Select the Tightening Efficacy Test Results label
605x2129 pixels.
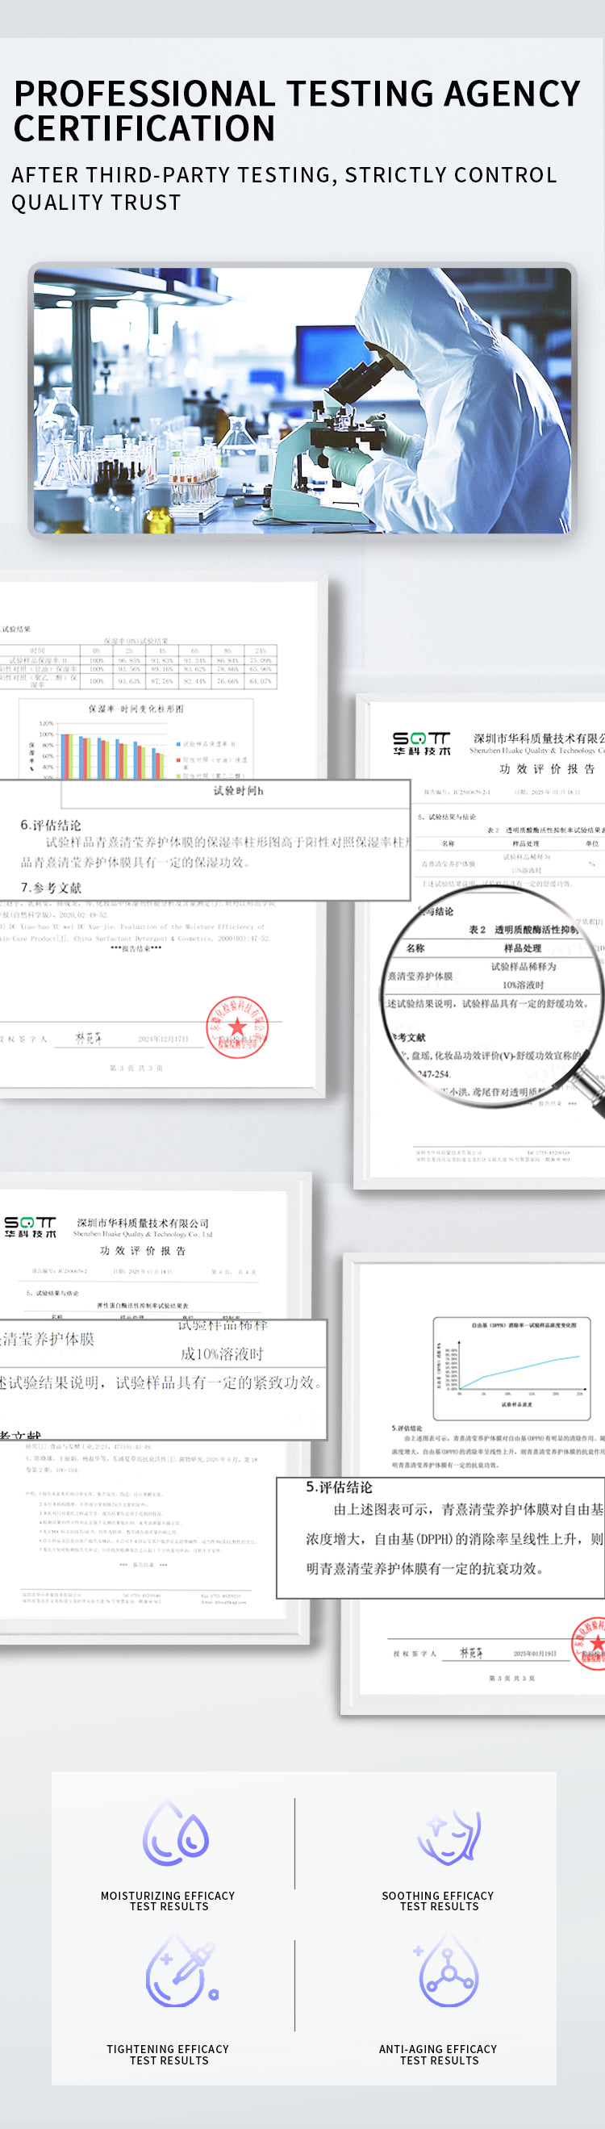tap(168, 2054)
